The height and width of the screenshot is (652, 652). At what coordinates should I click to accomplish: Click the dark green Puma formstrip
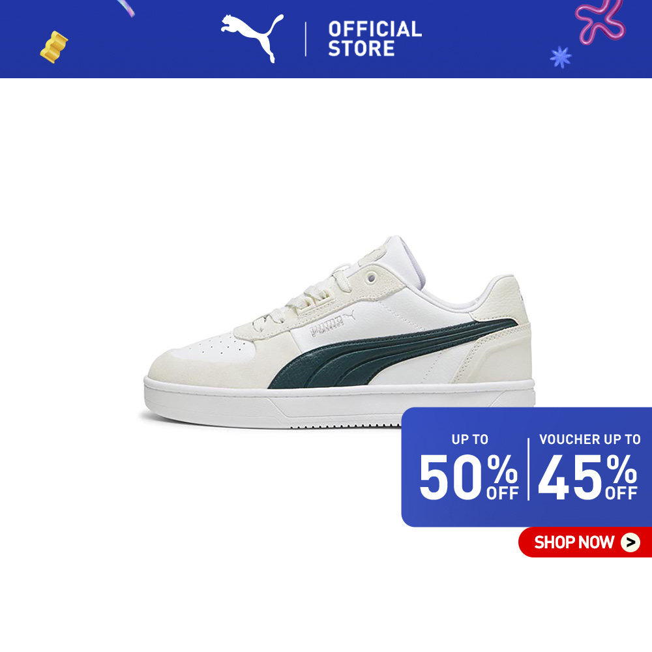pos(391,354)
